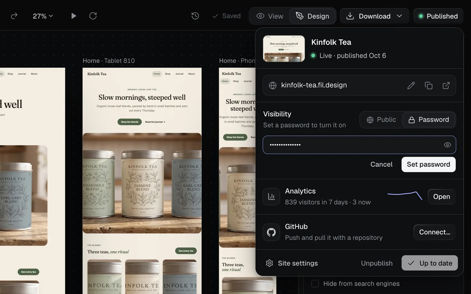This screenshot has height=294, width=471.
Task: Click the Published status button
Action: coord(438,16)
